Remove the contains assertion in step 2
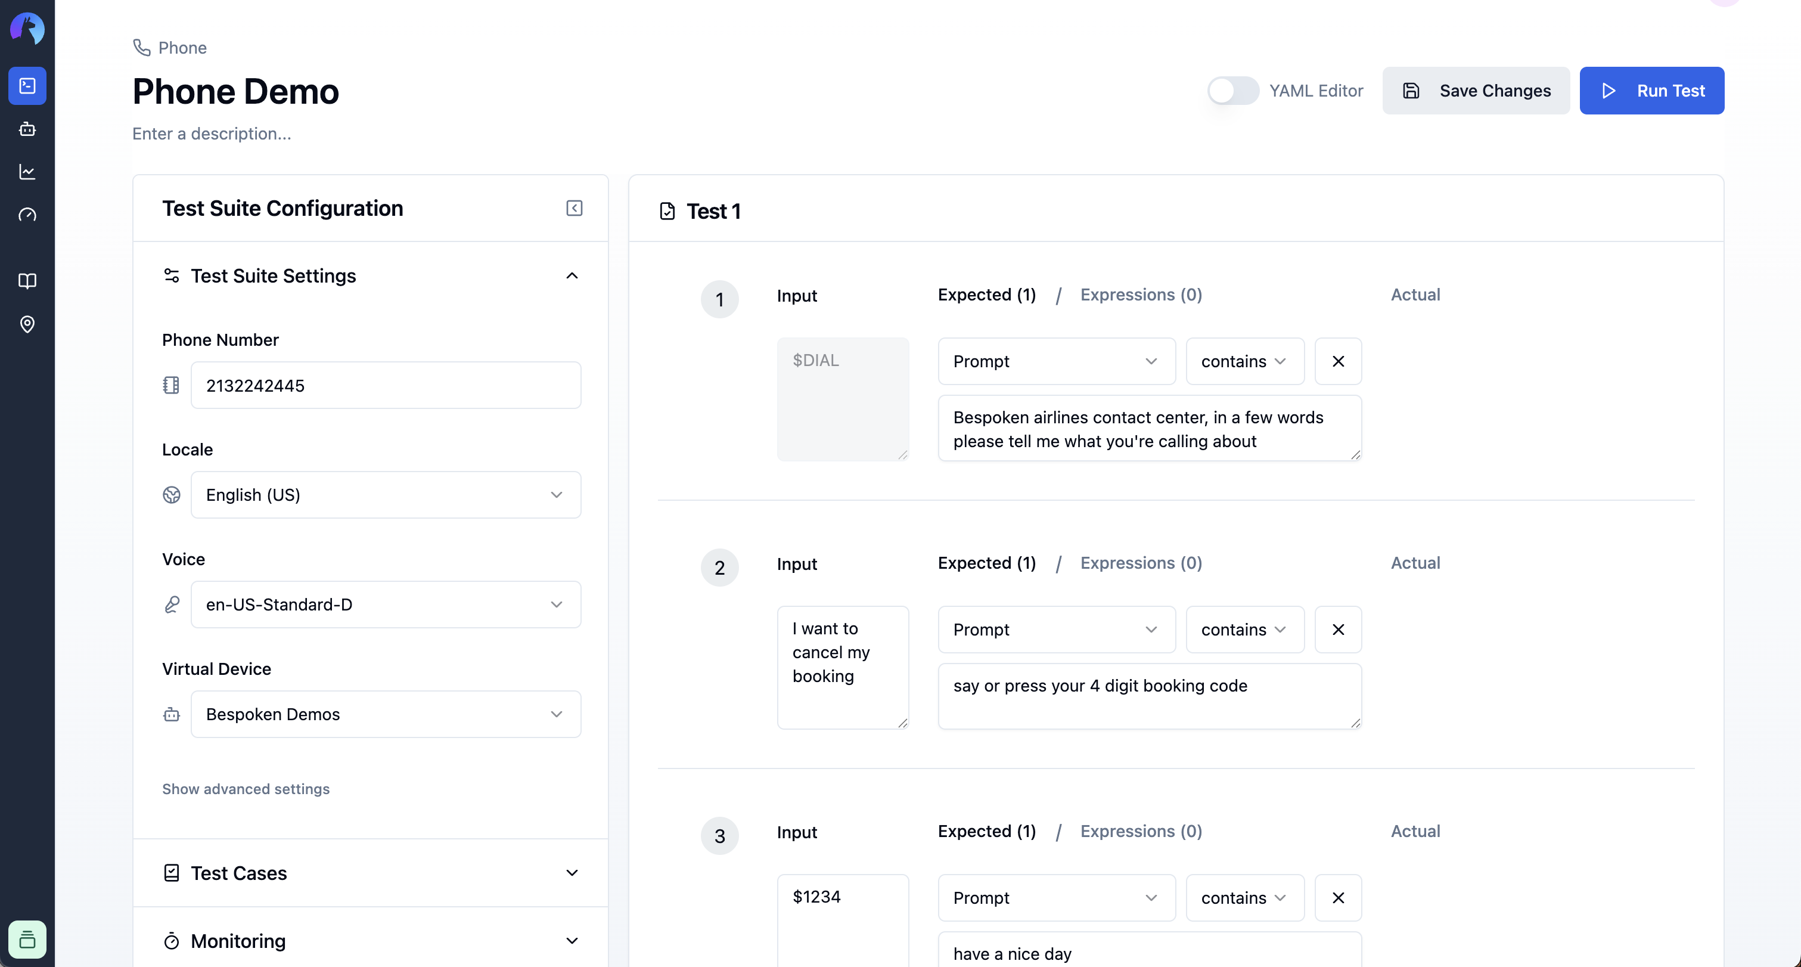The height and width of the screenshot is (967, 1801). tap(1338, 630)
